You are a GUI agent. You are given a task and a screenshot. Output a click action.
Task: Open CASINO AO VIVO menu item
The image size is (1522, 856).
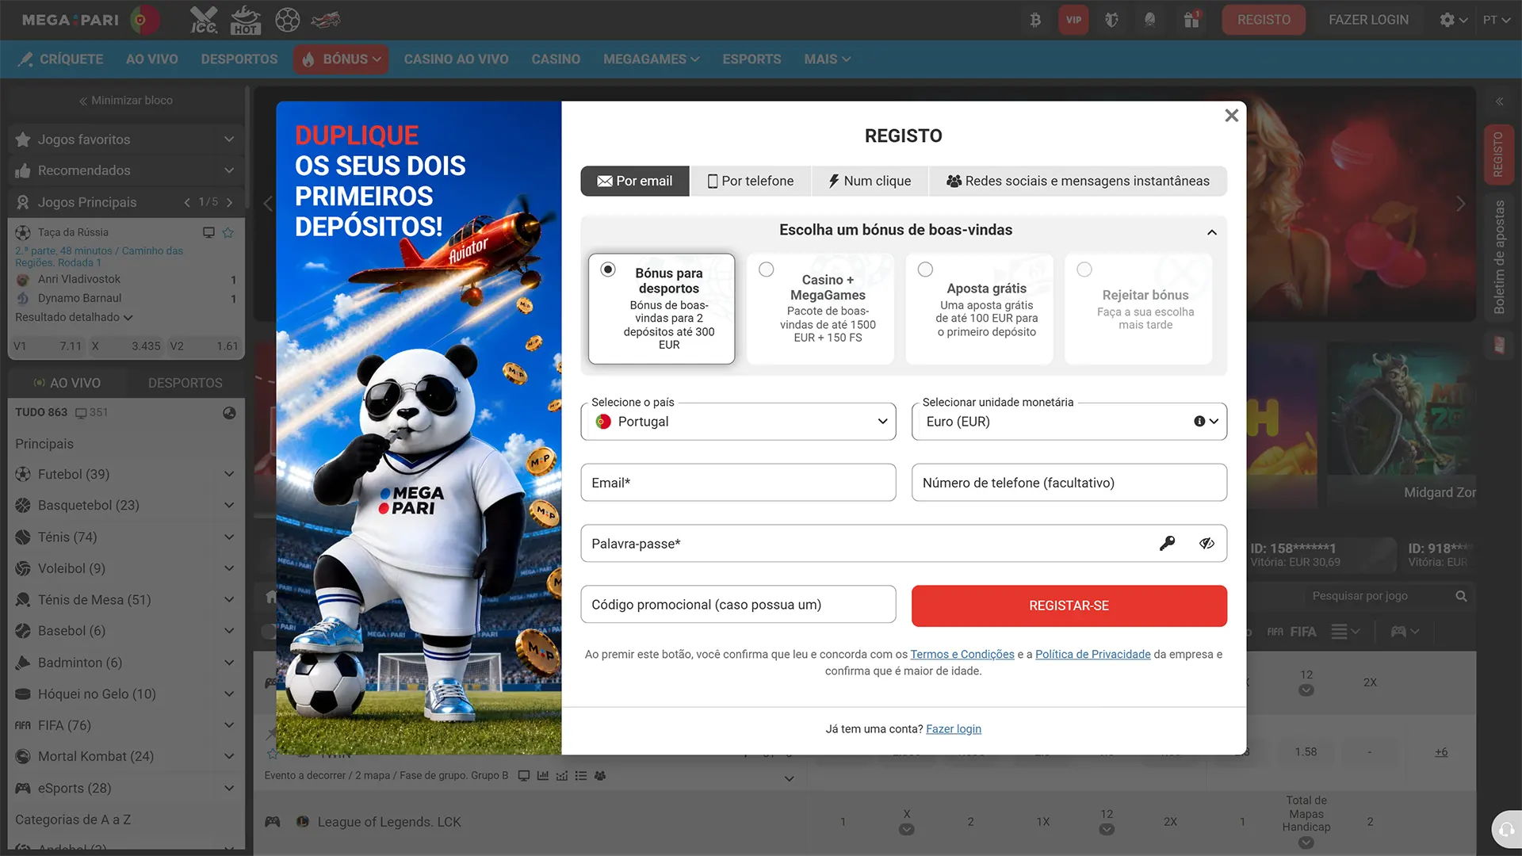456,59
